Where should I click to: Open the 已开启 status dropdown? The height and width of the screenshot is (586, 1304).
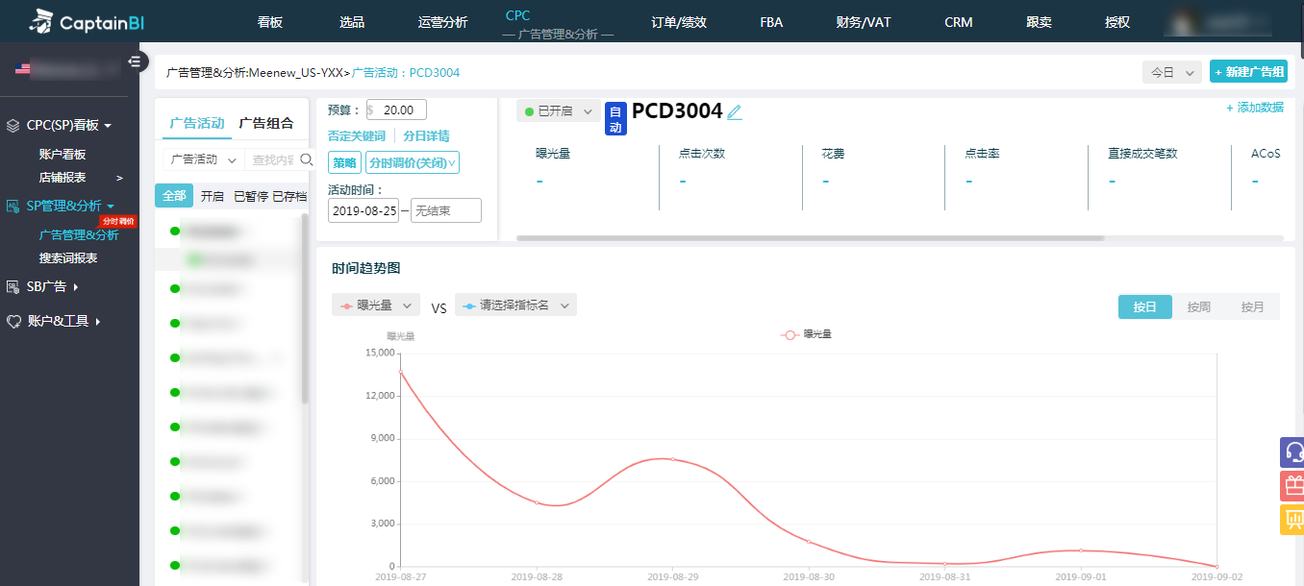559,111
